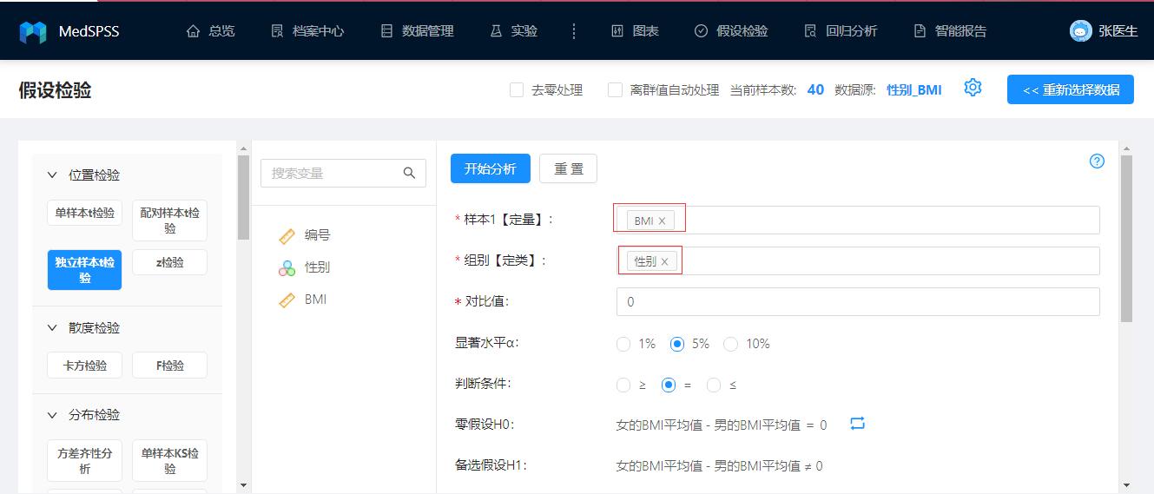Click the right panel scroll up arrow
Image resolution: width=1154 pixels, height=494 pixels.
1126,148
